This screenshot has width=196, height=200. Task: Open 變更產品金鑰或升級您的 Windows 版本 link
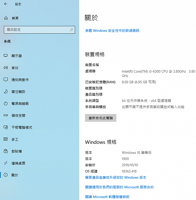pyautogui.click(x=116, y=177)
